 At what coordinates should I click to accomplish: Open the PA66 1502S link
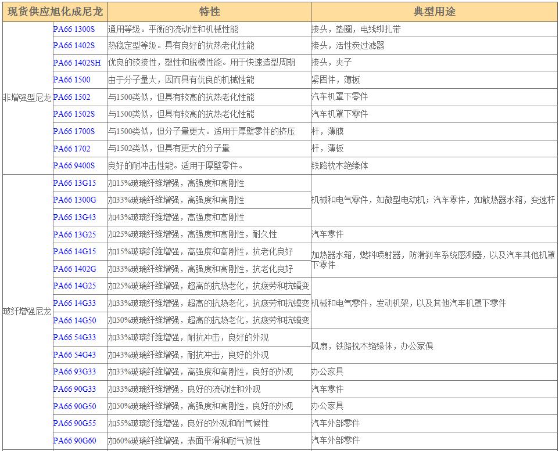click(x=74, y=114)
